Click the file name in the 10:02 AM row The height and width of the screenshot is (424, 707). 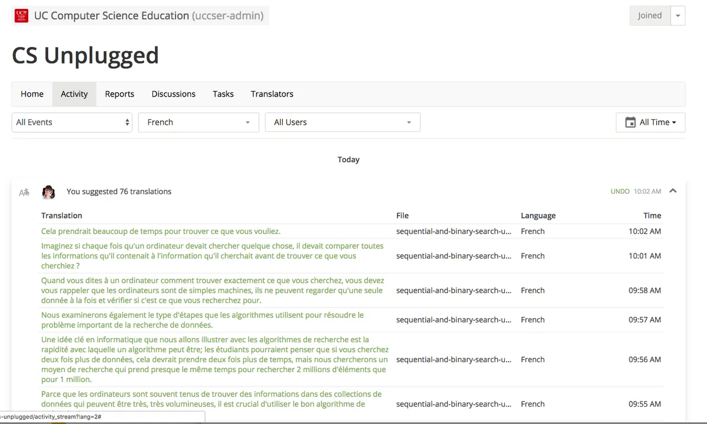(x=453, y=231)
